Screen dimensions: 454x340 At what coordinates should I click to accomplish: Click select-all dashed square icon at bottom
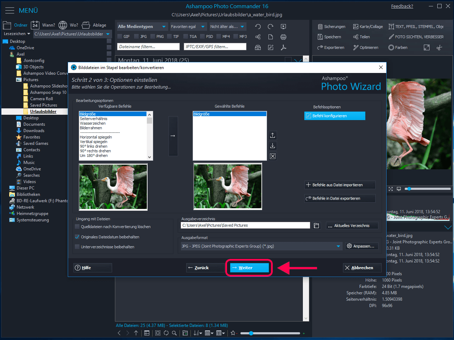click(158, 333)
